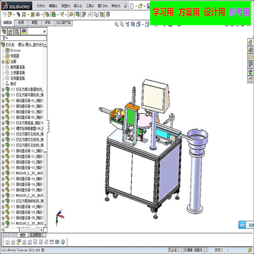Click the feature tree horizontal scrollbar

click(22, 230)
